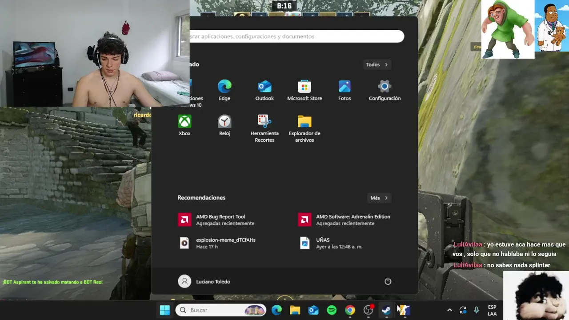Click ESP LAA language indicator

[492, 310]
